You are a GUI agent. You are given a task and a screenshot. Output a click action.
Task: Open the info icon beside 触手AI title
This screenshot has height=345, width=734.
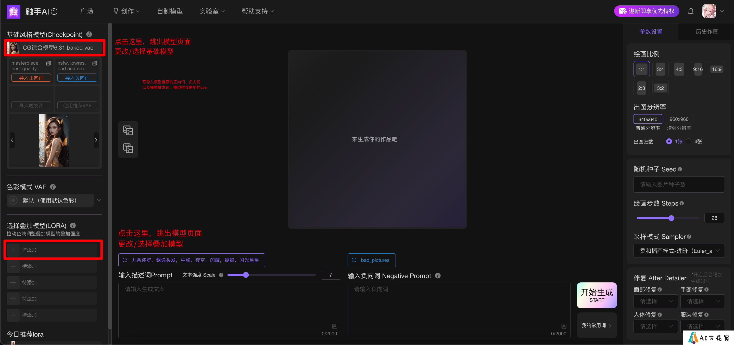(x=54, y=12)
